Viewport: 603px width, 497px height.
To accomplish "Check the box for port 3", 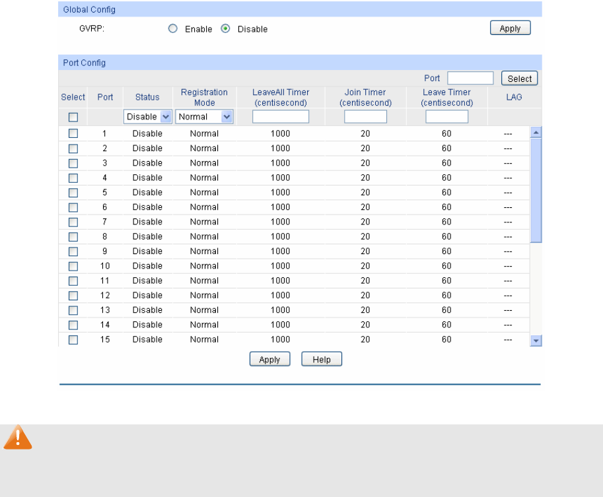I will [73, 163].
